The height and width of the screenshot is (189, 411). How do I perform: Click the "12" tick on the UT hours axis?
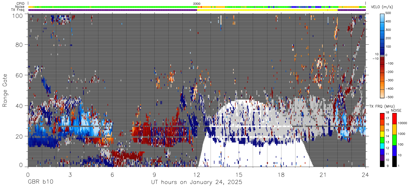[197, 175]
